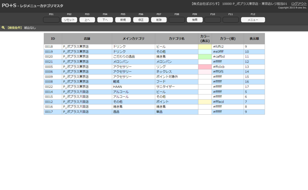
Task: Select the サニタイザー category name cell
Action: (x=176, y=87)
